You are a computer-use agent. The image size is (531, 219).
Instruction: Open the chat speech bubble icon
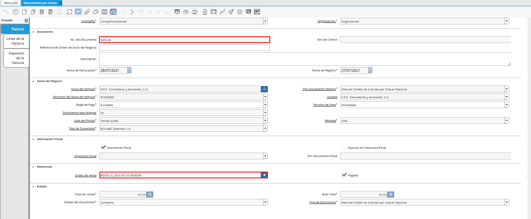tap(96, 12)
